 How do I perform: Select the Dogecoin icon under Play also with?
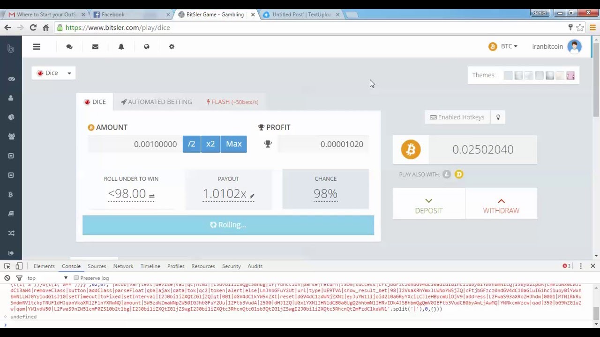459,174
